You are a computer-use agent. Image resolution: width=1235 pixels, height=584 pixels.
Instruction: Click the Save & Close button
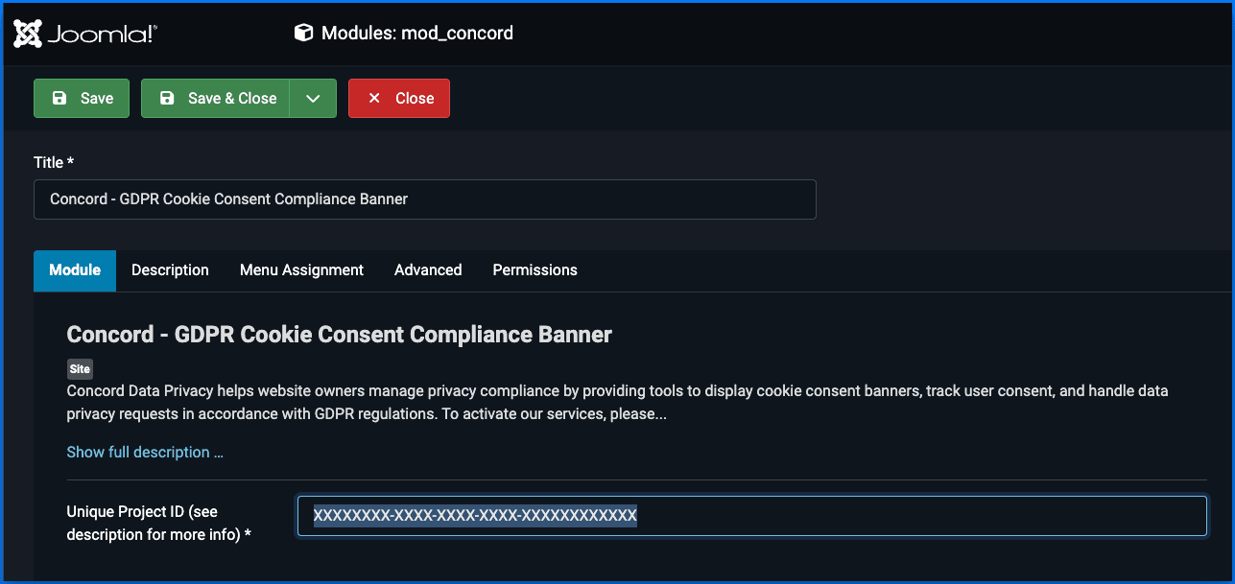pyautogui.click(x=216, y=99)
